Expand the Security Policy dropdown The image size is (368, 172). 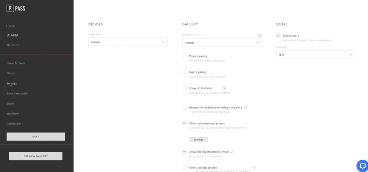click(222, 42)
